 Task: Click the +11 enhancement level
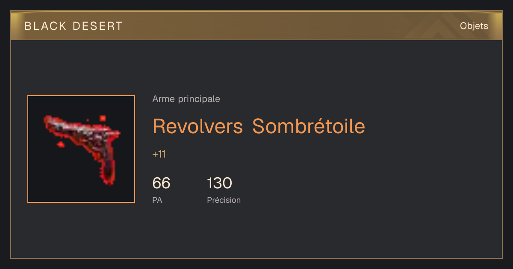tap(159, 154)
